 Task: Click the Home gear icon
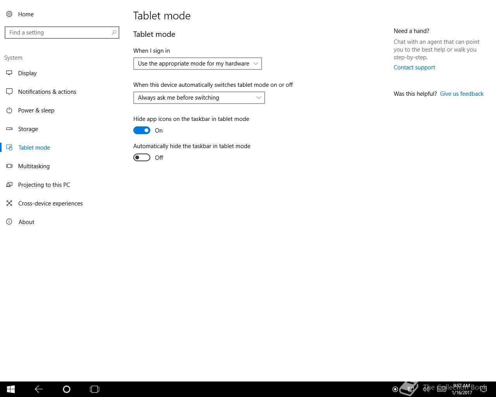[9, 14]
